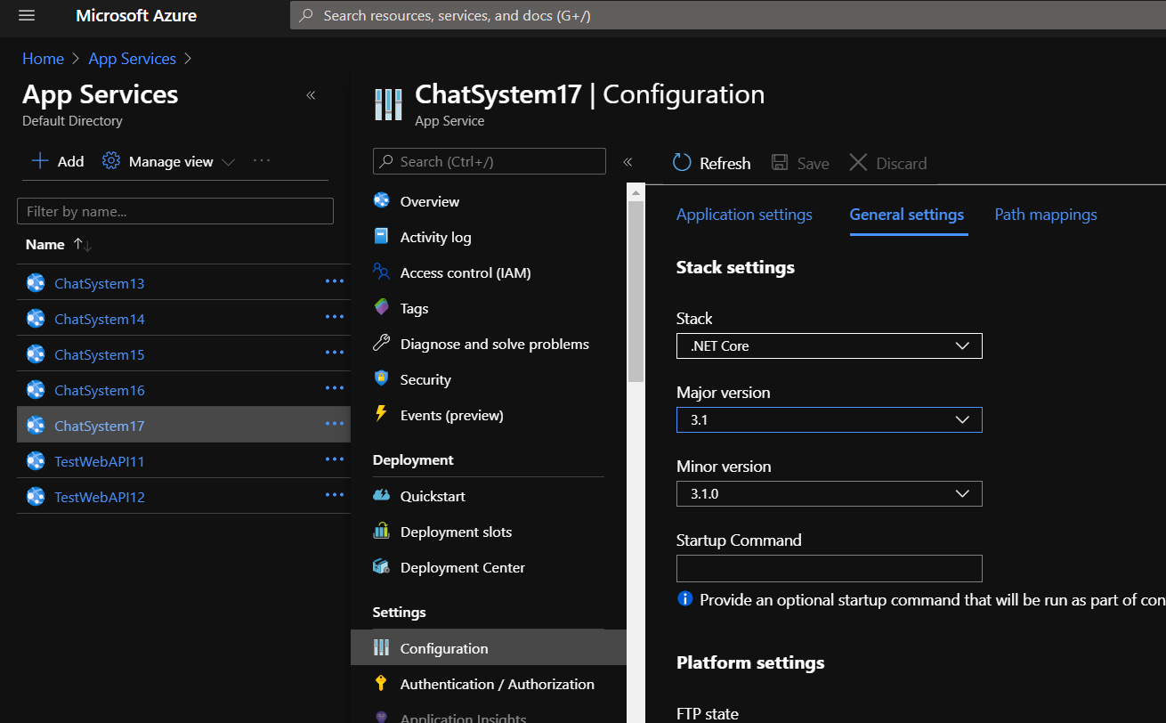Open the hamburger portal menu
This screenshot has height=723, width=1166.
click(x=26, y=15)
